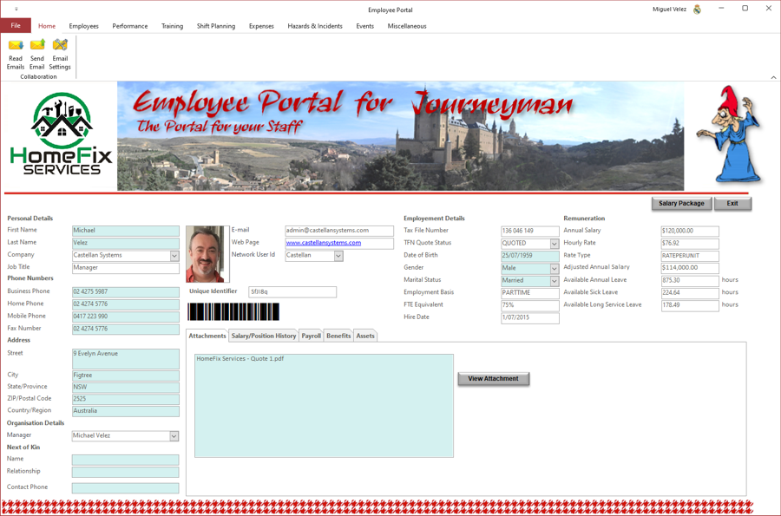Open the Gender dropdown list
The image size is (781, 516).
tap(554, 269)
